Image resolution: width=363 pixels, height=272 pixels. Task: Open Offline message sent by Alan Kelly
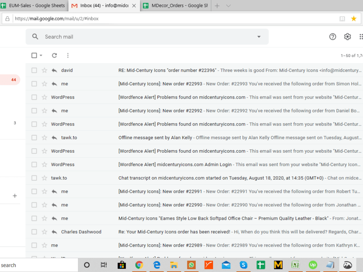[194, 137]
